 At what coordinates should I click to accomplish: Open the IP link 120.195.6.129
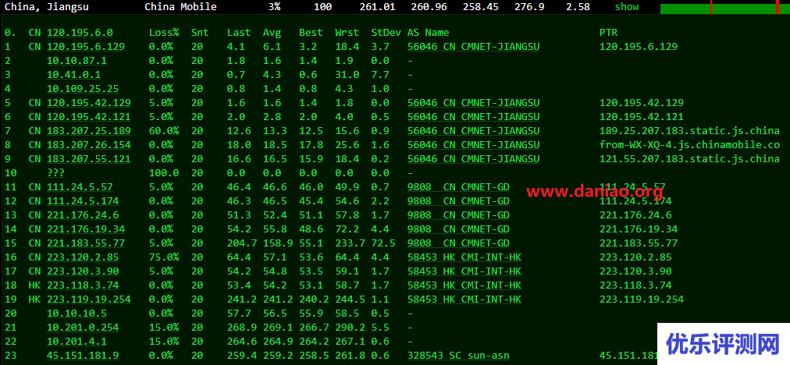pos(86,47)
